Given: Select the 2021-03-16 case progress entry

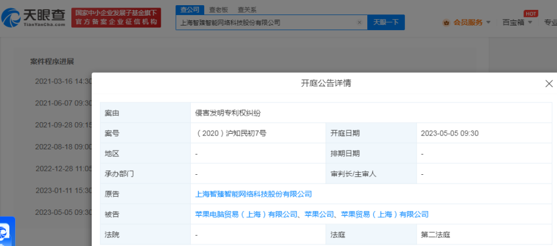Looking at the screenshot, I should (x=63, y=81).
